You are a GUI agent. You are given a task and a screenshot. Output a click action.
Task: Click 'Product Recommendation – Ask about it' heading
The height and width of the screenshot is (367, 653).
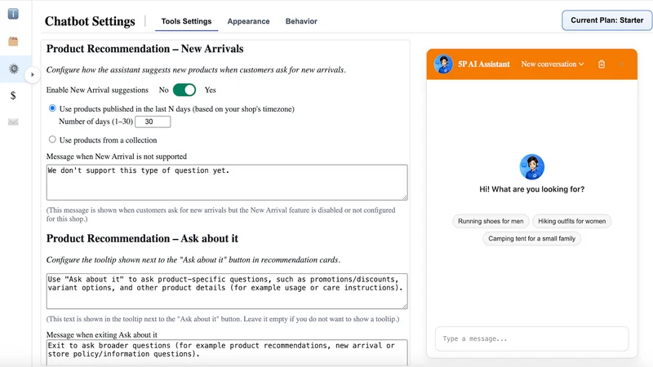[x=142, y=238]
